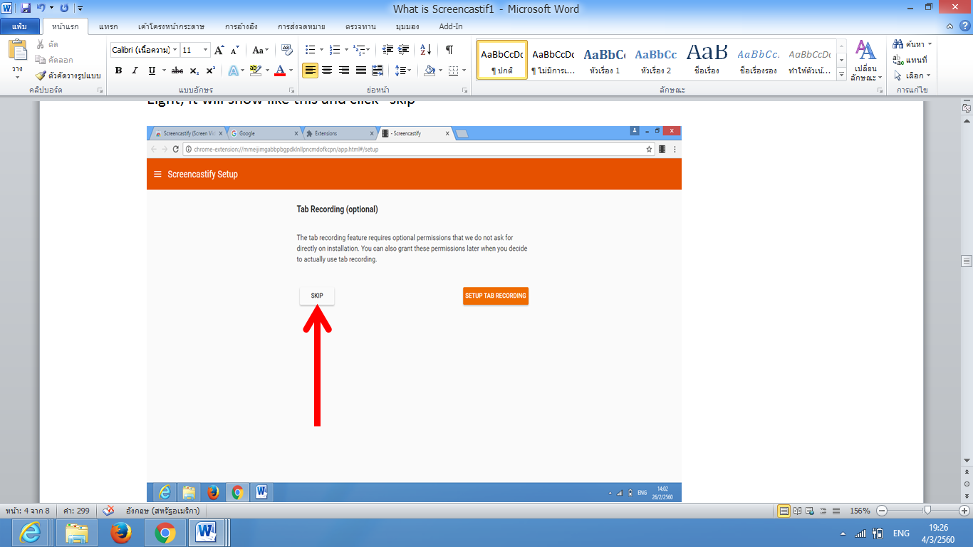Toggle show paragraph marks (¶)
Image resolution: width=973 pixels, height=547 pixels.
[449, 50]
